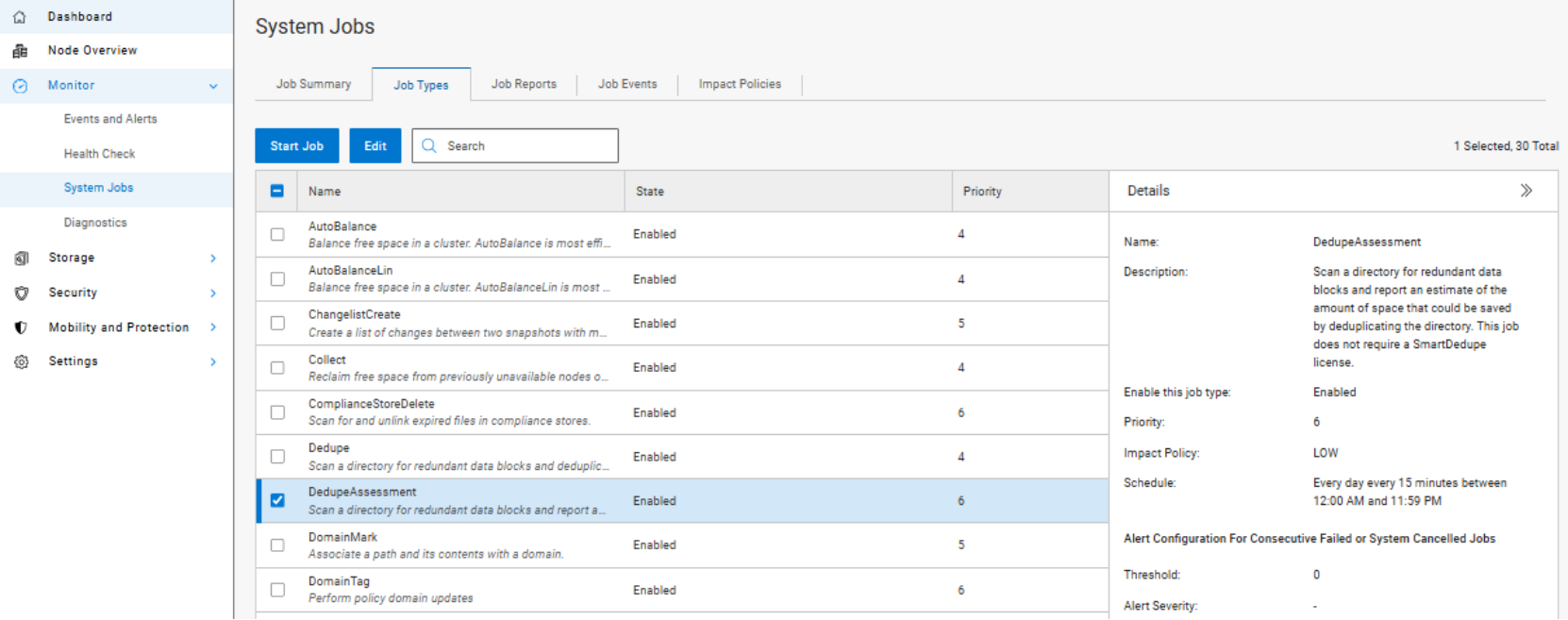Image resolution: width=1568 pixels, height=620 pixels.
Task: Click the Edit button
Action: point(375,146)
